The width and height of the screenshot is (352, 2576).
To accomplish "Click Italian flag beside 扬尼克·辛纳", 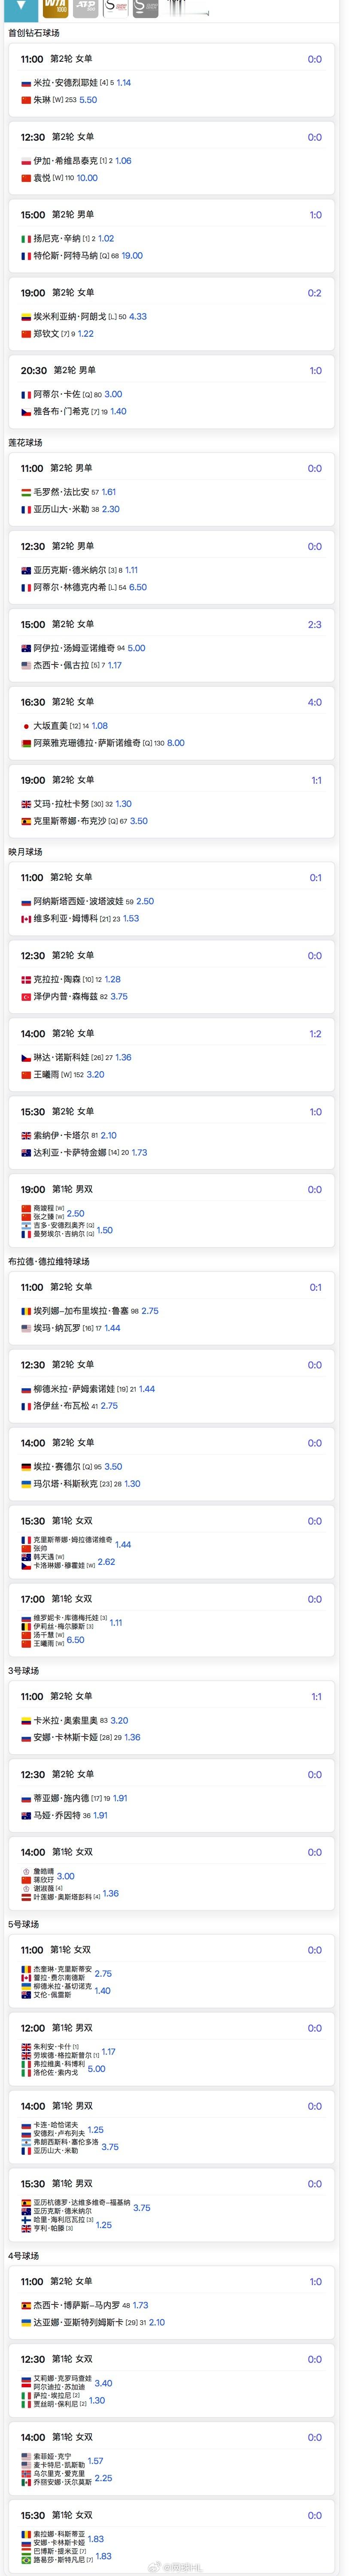I will tap(26, 239).
